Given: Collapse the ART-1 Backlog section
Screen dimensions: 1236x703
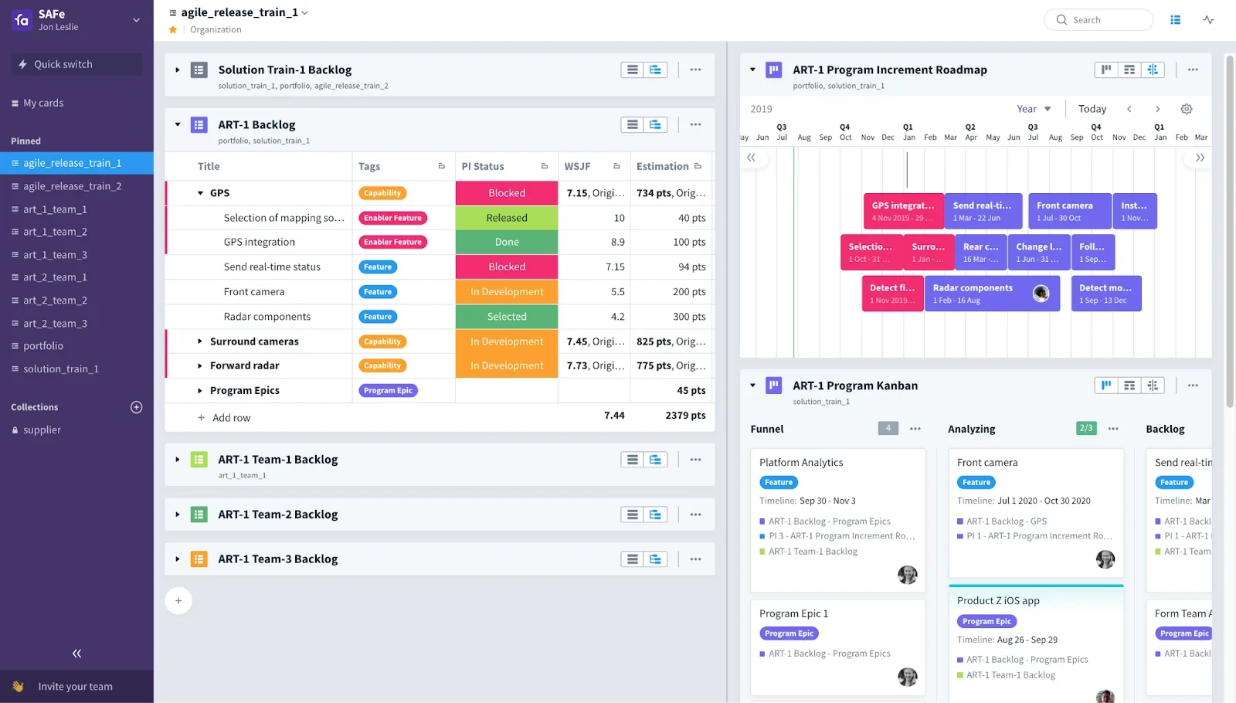Looking at the screenshot, I should pyautogui.click(x=178, y=124).
